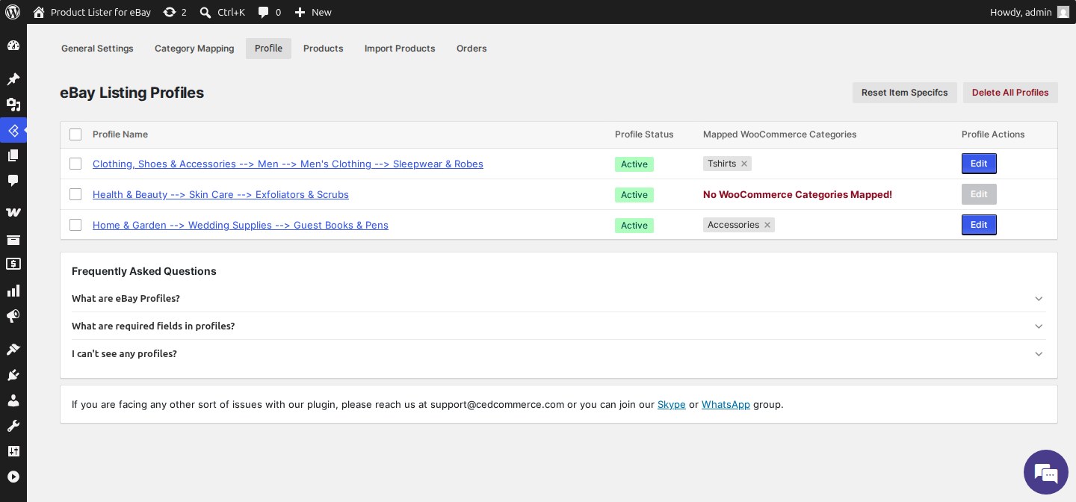Viewport: 1076px width, 502px height.
Task: Click the Profile Name column header
Action: 120,134
